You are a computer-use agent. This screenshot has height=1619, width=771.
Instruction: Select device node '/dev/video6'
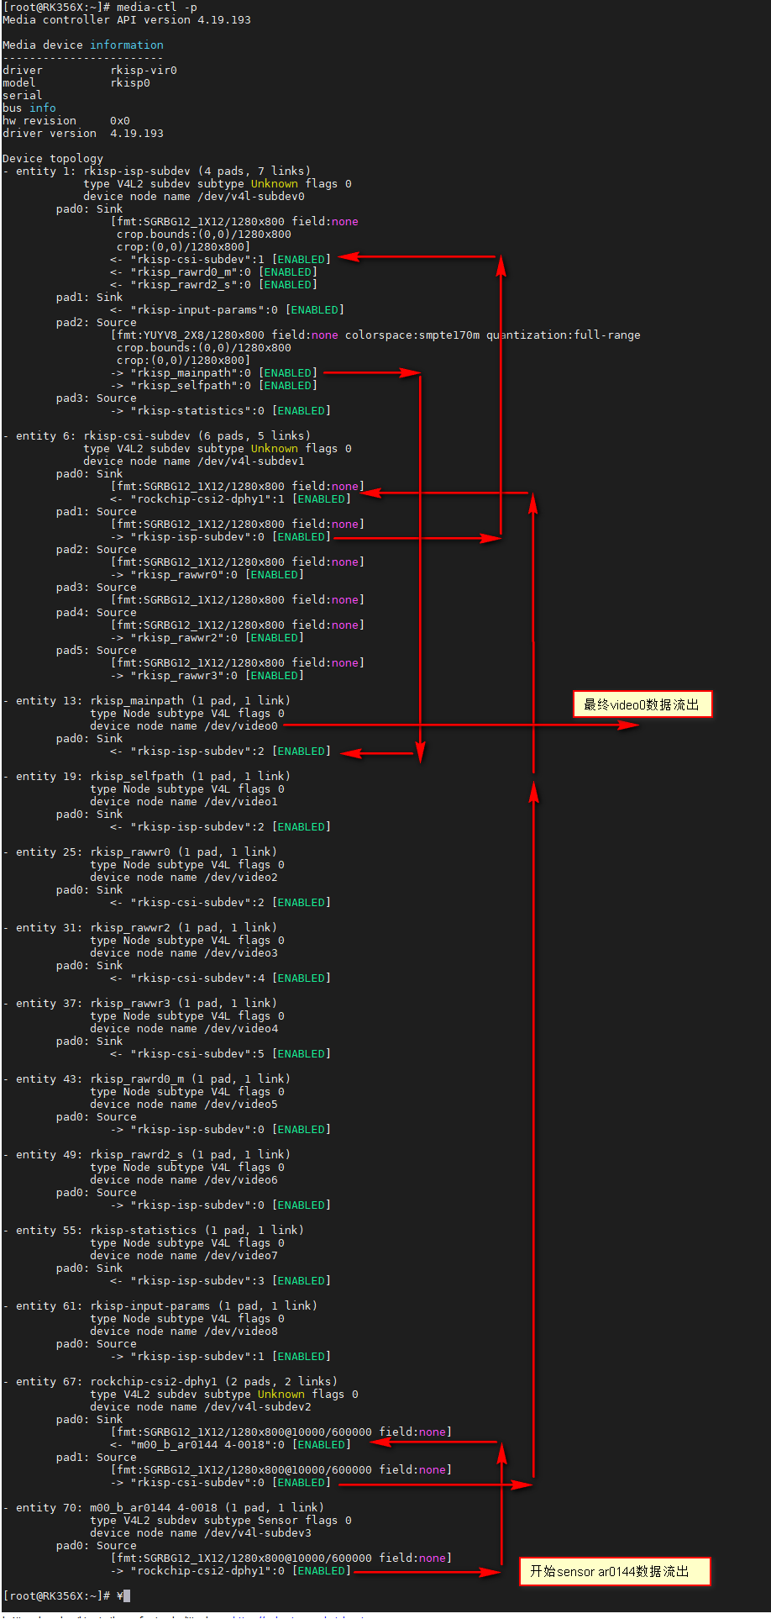pyautogui.click(x=241, y=1179)
